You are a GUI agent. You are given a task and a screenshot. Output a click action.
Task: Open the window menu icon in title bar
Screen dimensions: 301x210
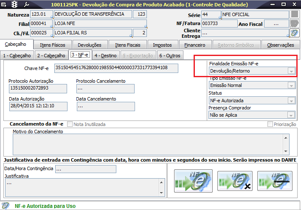4,4
